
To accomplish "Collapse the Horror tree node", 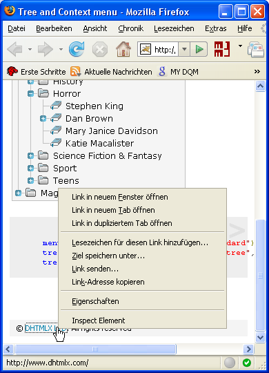I will tap(30, 94).
